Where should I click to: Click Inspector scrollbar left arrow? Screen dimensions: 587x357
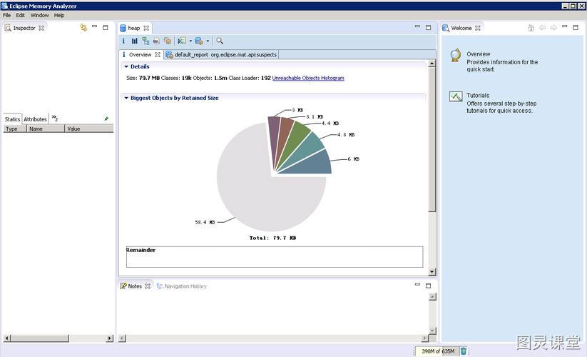coord(7,338)
